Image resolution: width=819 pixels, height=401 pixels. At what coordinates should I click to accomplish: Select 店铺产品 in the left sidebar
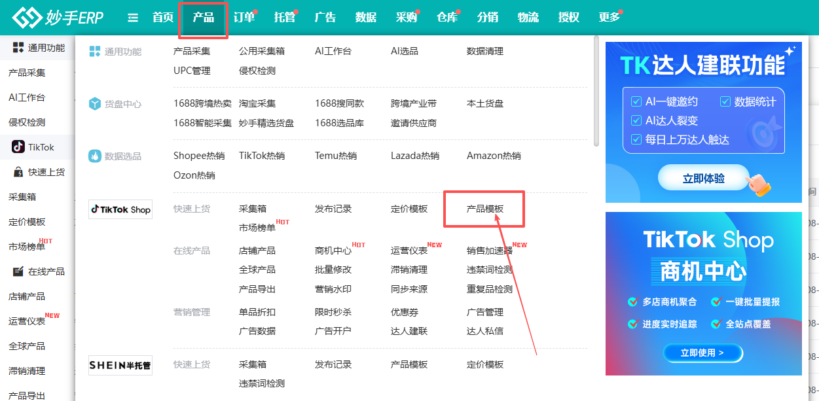tap(27, 296)
